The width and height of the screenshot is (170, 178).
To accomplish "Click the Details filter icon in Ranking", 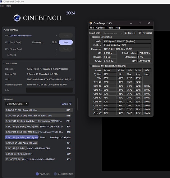I will click(x=71, y=104).
